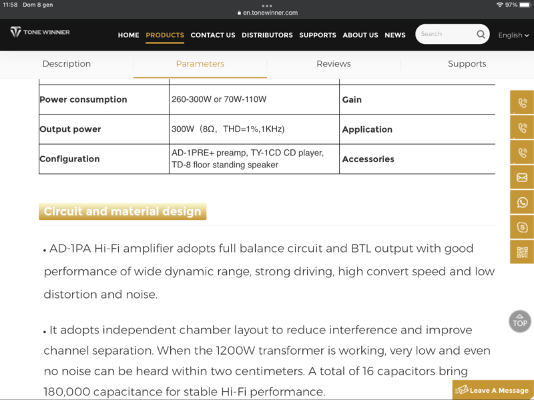This screenshot has height=400, width=534.
Task: Select the Parameters tab
Action: pos(200,64)
